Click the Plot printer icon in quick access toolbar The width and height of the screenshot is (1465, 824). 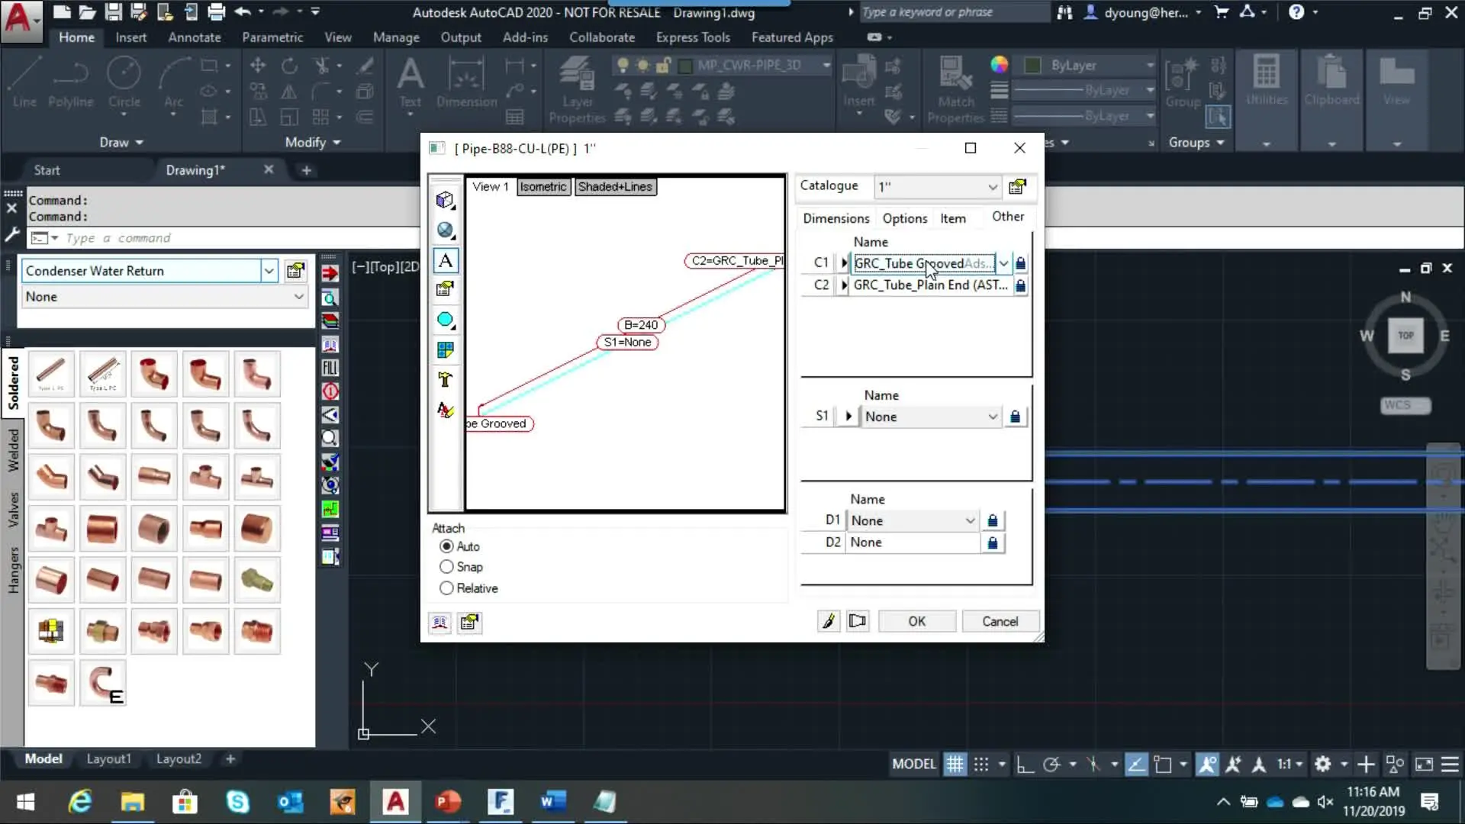coord(217,11)
